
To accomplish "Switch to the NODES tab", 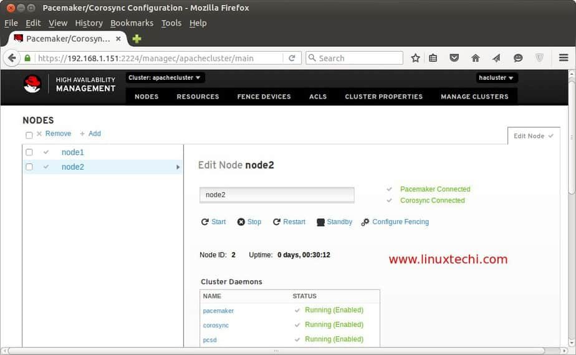I will coord(146,97).
